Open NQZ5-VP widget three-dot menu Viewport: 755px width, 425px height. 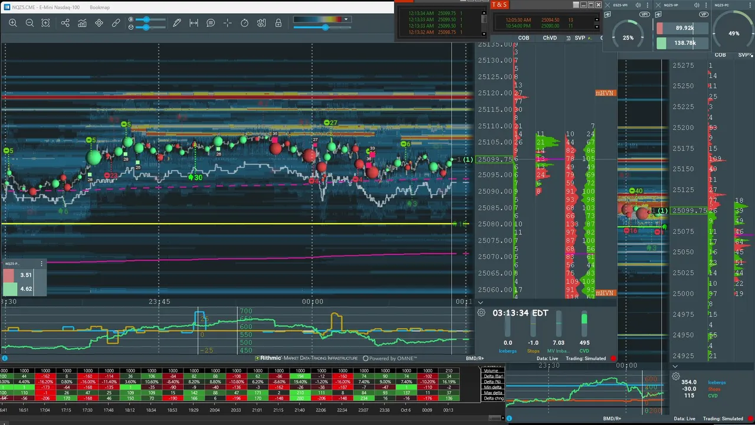pyautogui.click(x=707, y=5)
